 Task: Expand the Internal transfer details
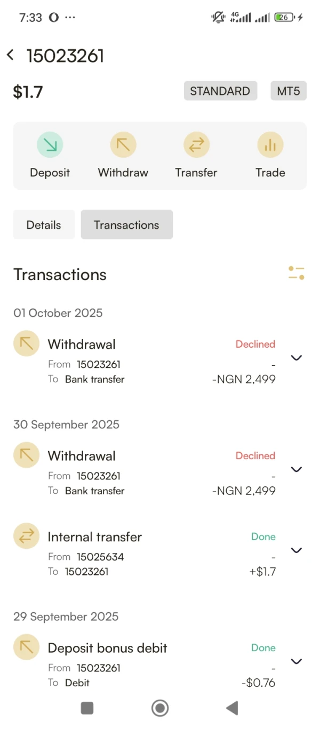coord(297,550)
